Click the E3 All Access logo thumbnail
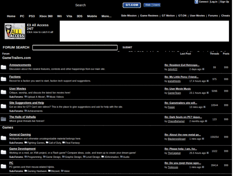The height and width of the screenshot is (176, 235). pos(15,31)
